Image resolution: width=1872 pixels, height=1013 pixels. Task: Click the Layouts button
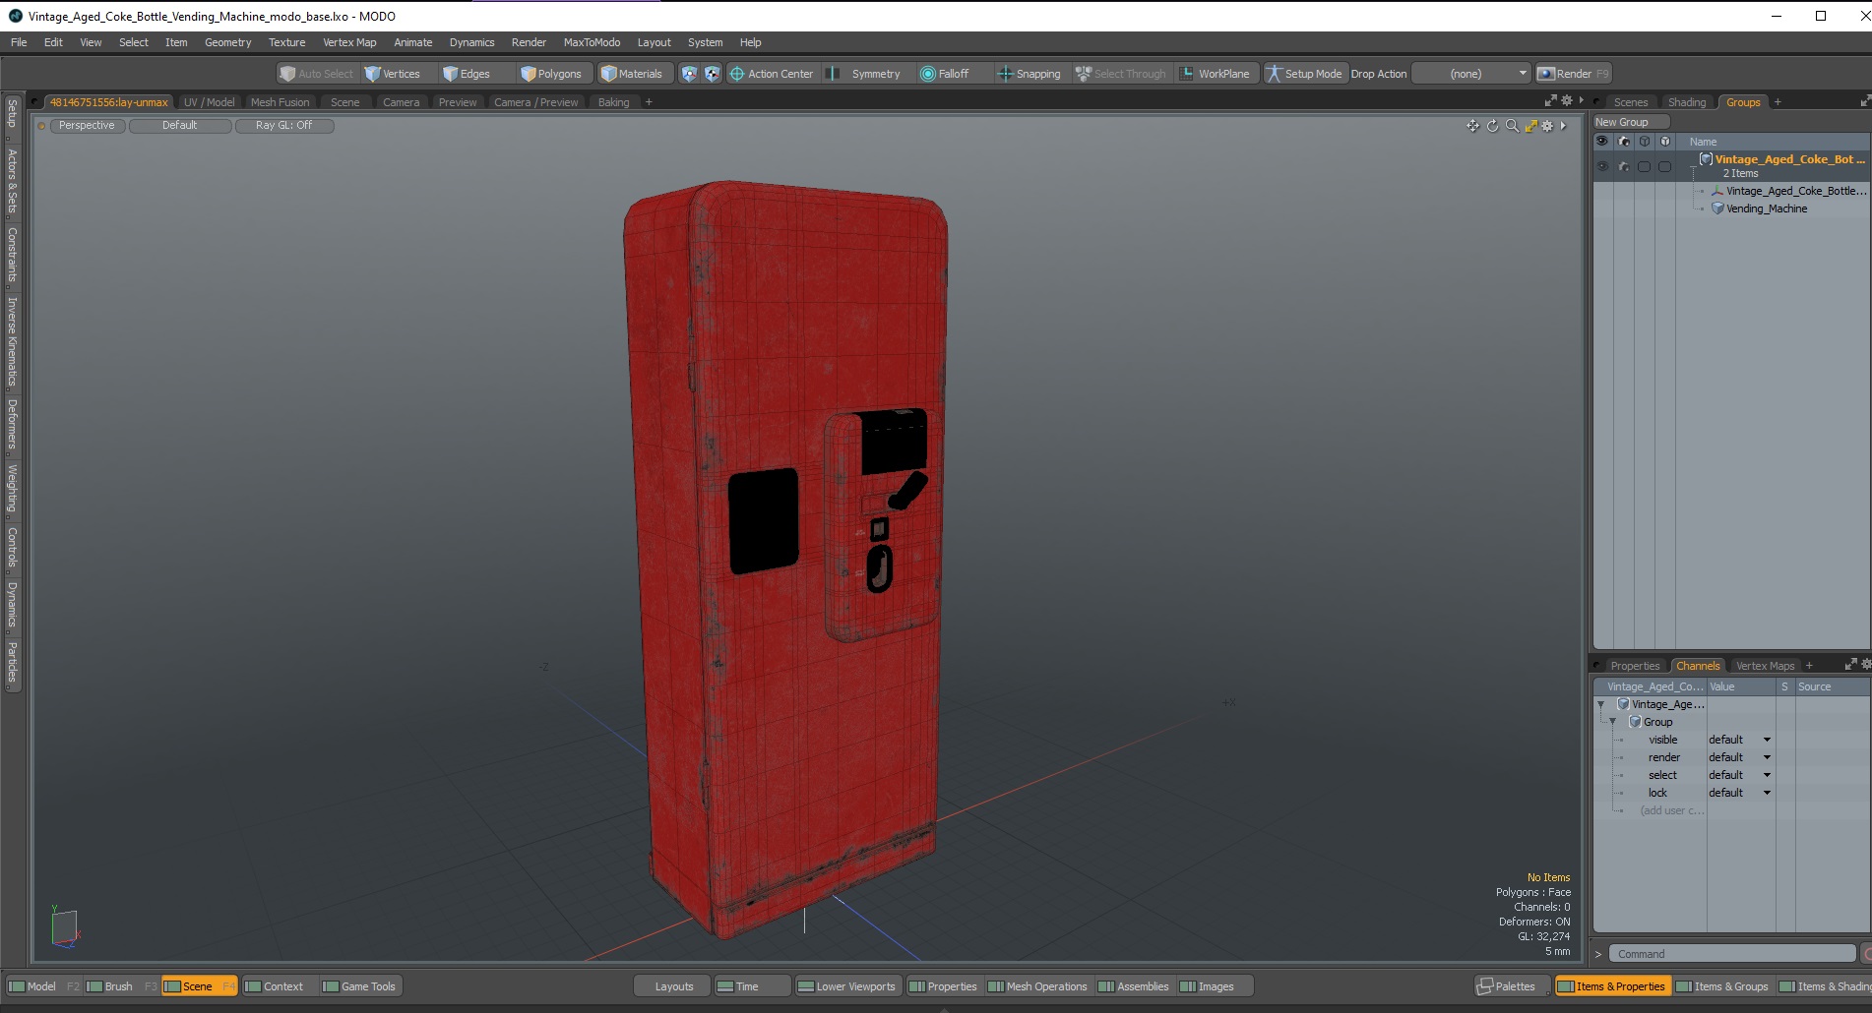674,986
